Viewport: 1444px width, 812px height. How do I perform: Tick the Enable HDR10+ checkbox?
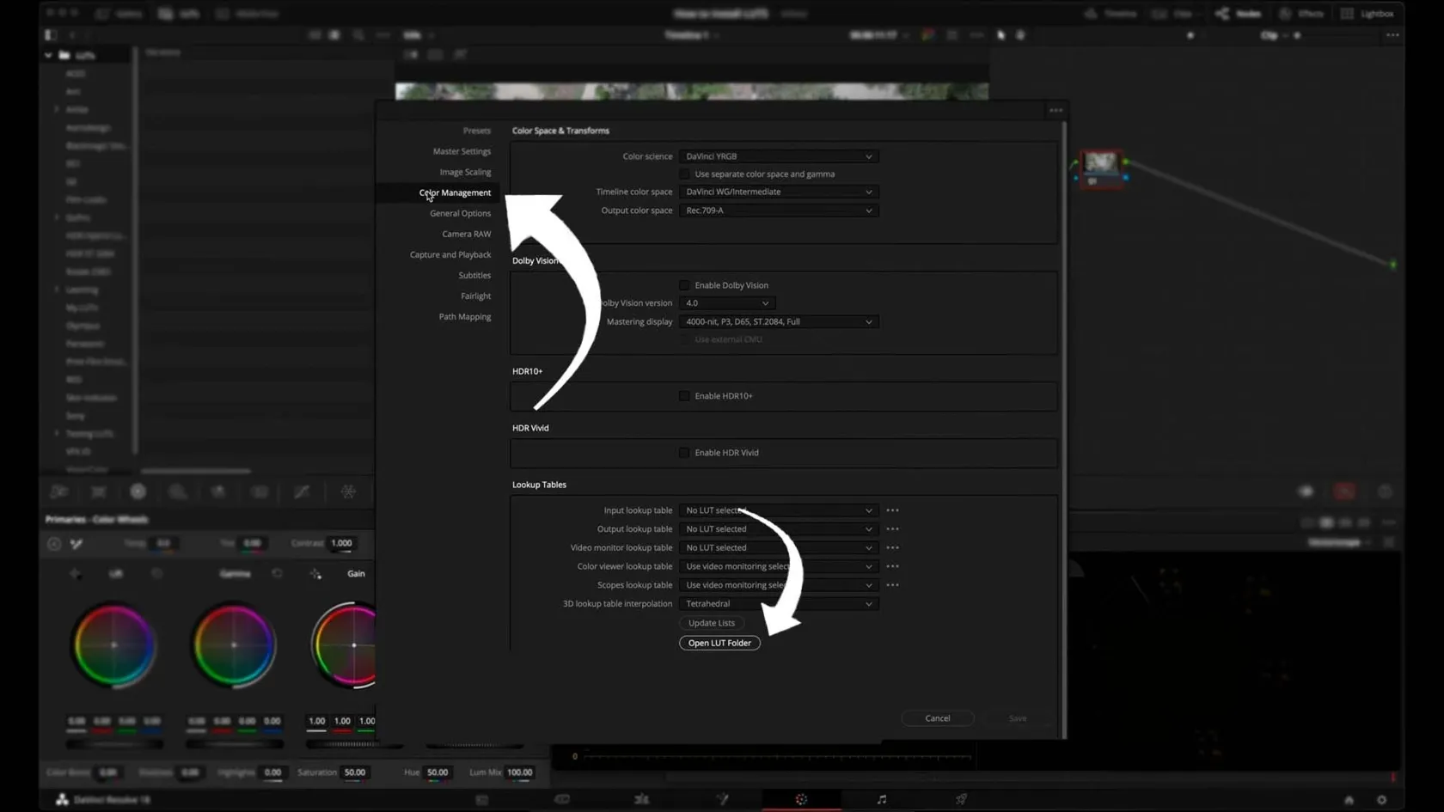tap(685, 396)
